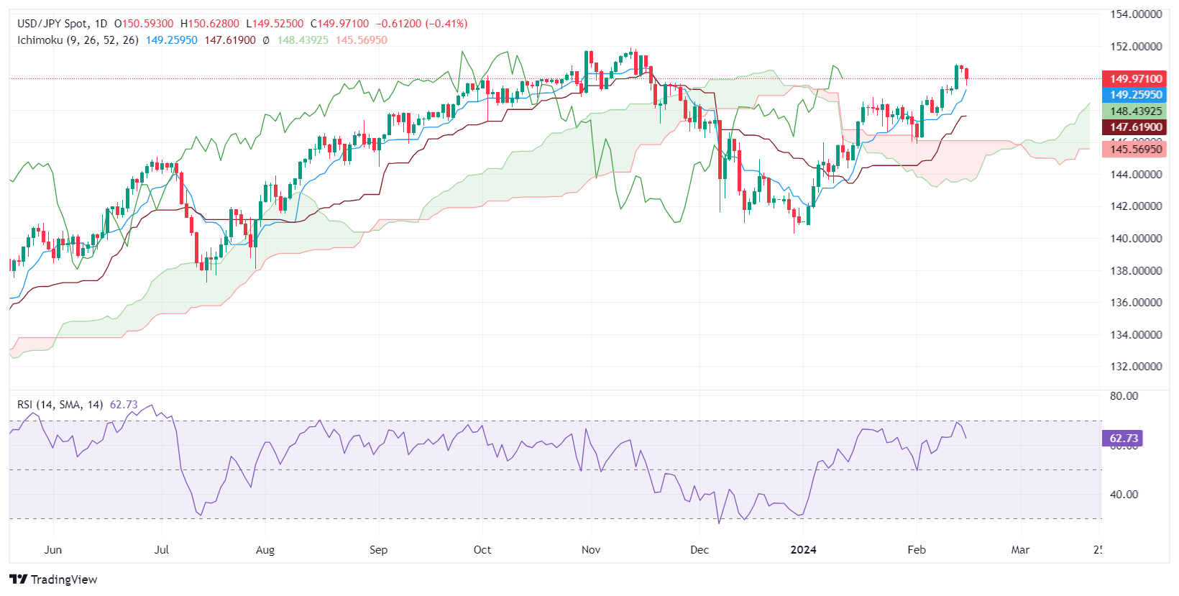Click the 132.00000 price scale value

click(x=1136, y=367)
